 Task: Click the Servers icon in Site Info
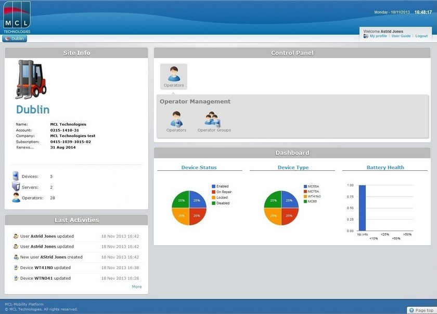pyautogui.click(x=16, y=187)
